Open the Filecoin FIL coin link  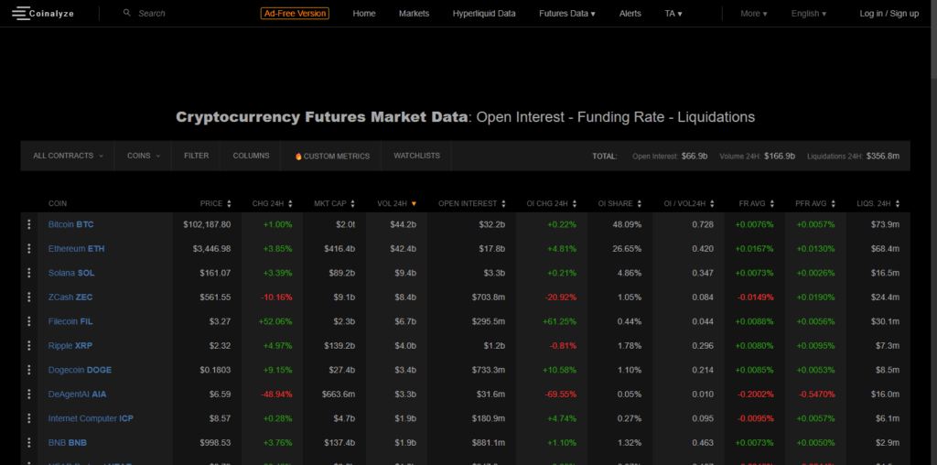click(x=70, y=321)
